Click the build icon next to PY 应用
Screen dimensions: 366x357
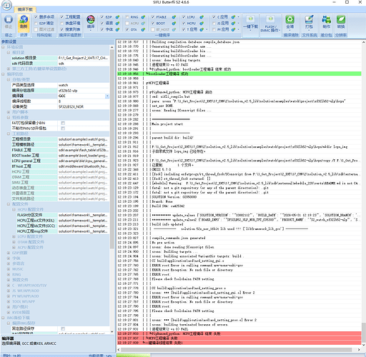click(x=233, y=29)
